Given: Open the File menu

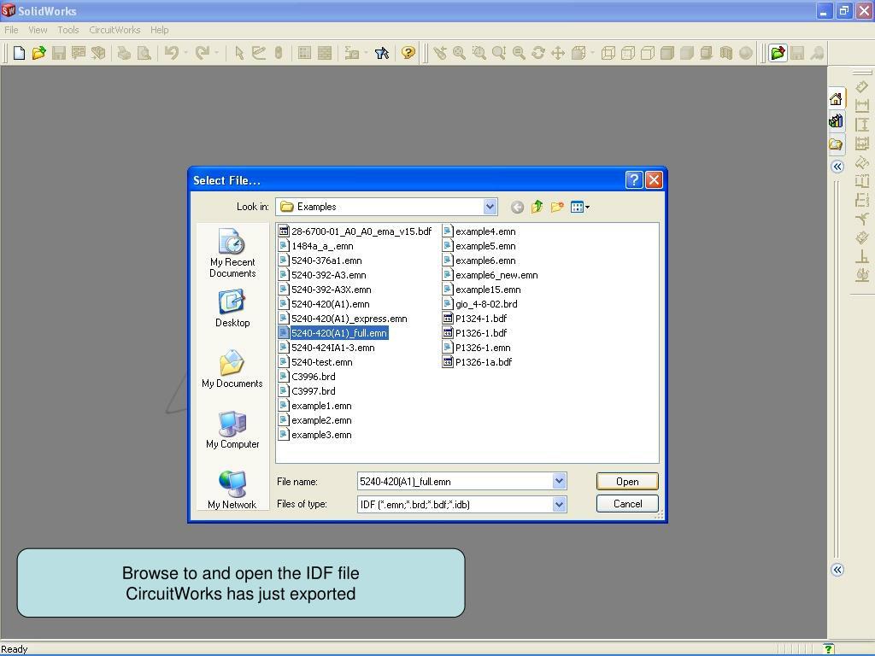Looking at the screenshot, I should [11, 30].
